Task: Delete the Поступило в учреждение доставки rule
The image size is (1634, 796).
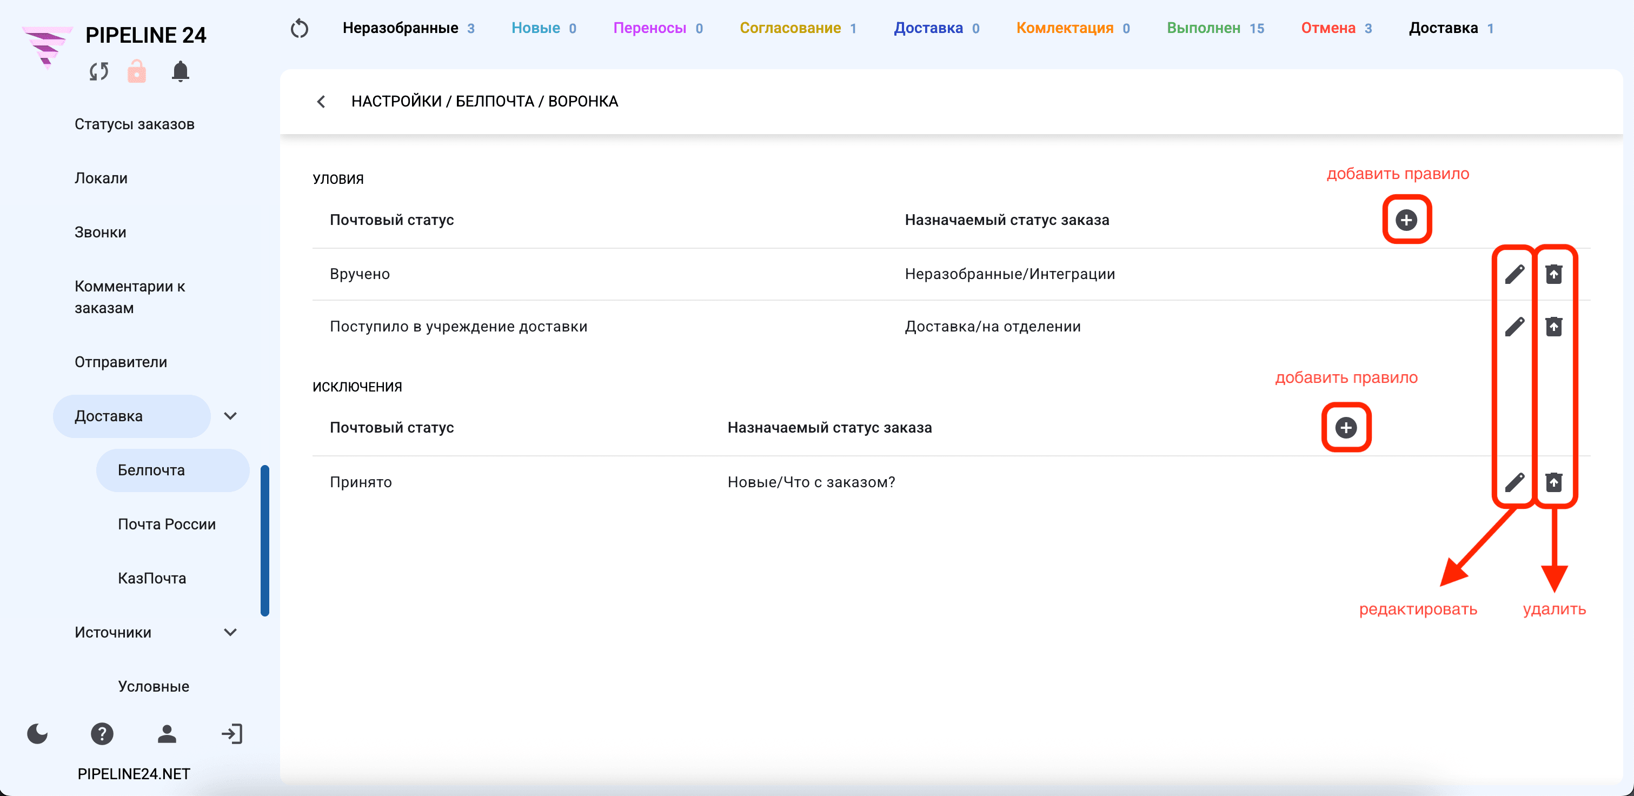Action: [x=1553, y=327]
